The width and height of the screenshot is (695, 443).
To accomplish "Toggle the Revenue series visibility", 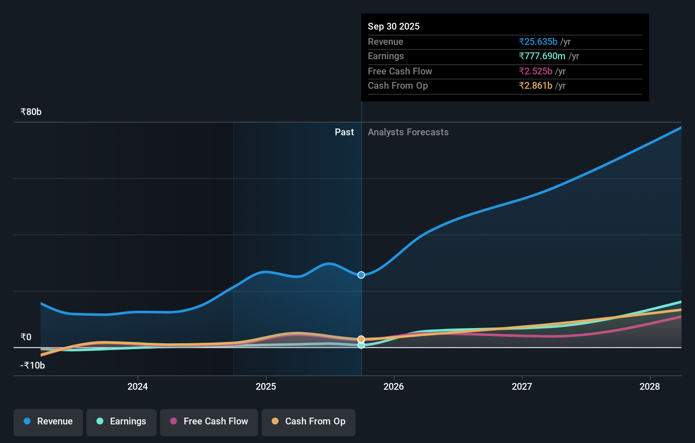I will tap(48, 422).
